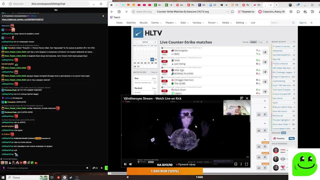
Task: Open the HLTV logo home link
Action: coord(148,33)
